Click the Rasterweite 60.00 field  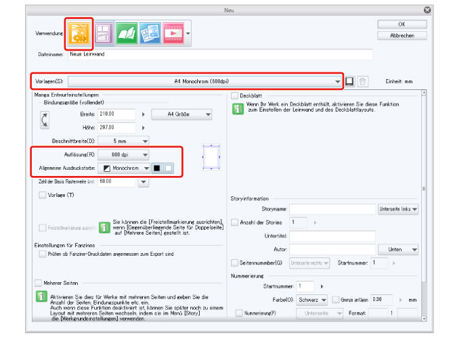pyautogui.click(x=116, y=181)
